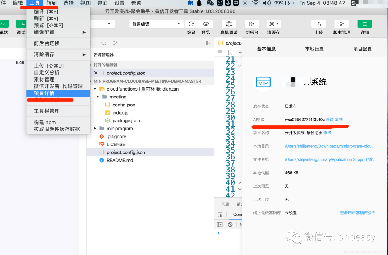Click the console play panel icon

coord(220,224)
